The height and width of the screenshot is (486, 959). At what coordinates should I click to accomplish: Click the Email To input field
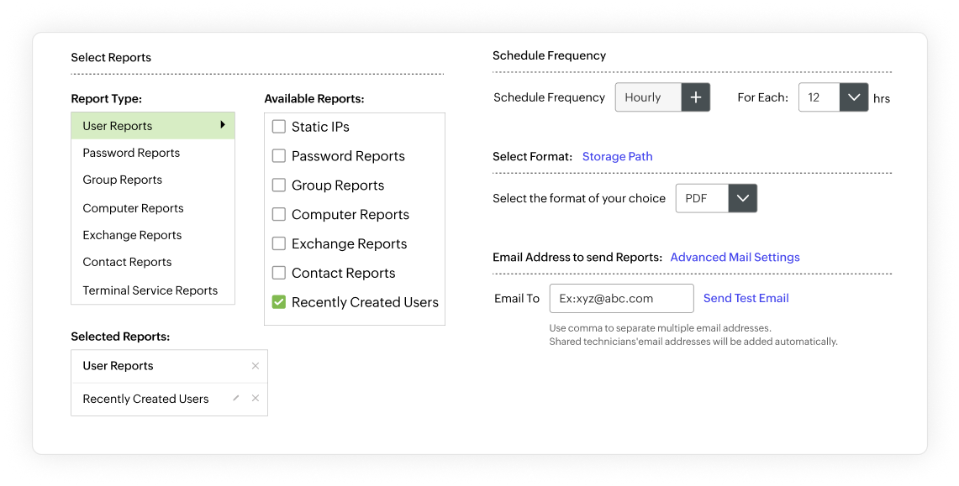tap(622, 298)
